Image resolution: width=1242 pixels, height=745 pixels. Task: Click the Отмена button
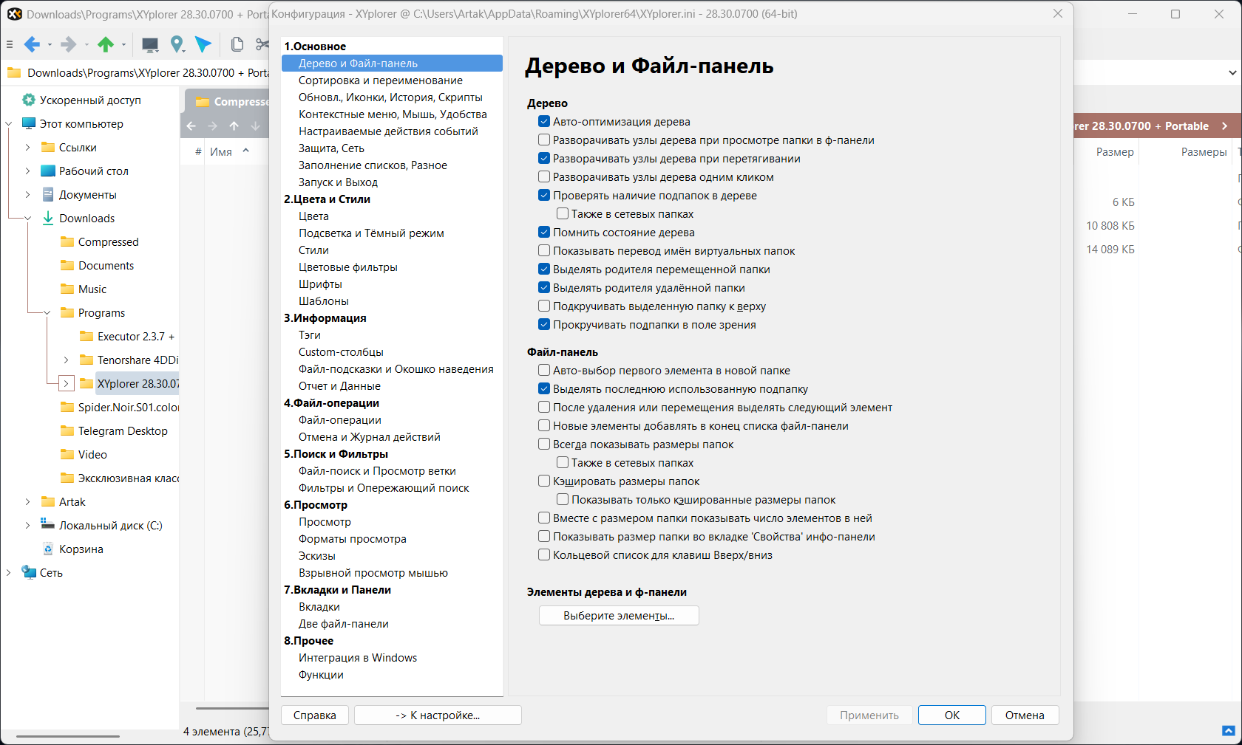[x=1025, y=715]
